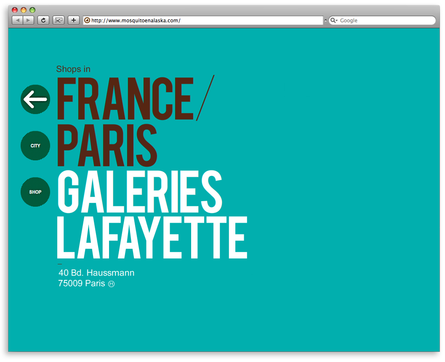Click the Open in Dashboard web clip icon
The image size is (445, 362).
(x=58, y=20)
